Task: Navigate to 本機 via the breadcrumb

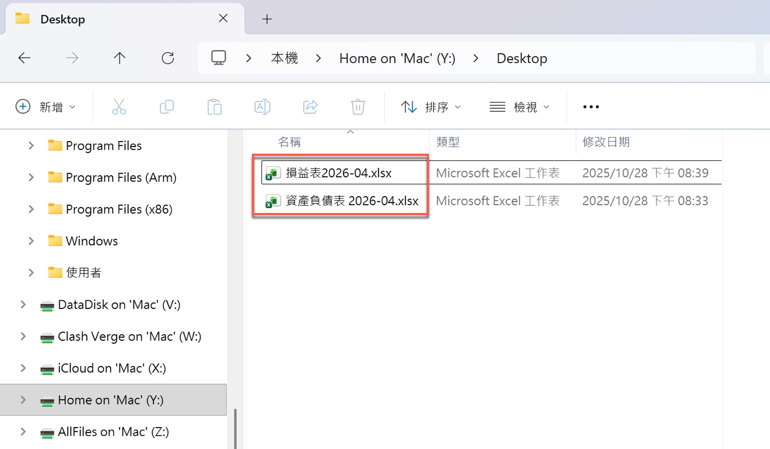Action: pyautogui.click(x=284, y=58)
